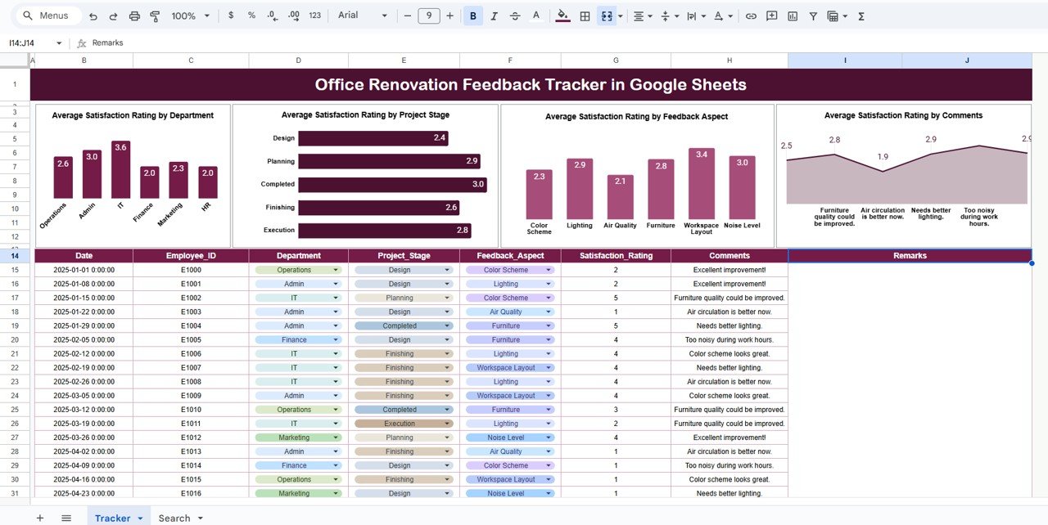
Task: Switch to the Tracker sheet tab
Action: [x=115, y=518]
